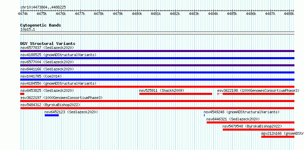Open the nsv4184550 gnomAD variant label
This screenshot has height=150, width=304.
(58, 83)
